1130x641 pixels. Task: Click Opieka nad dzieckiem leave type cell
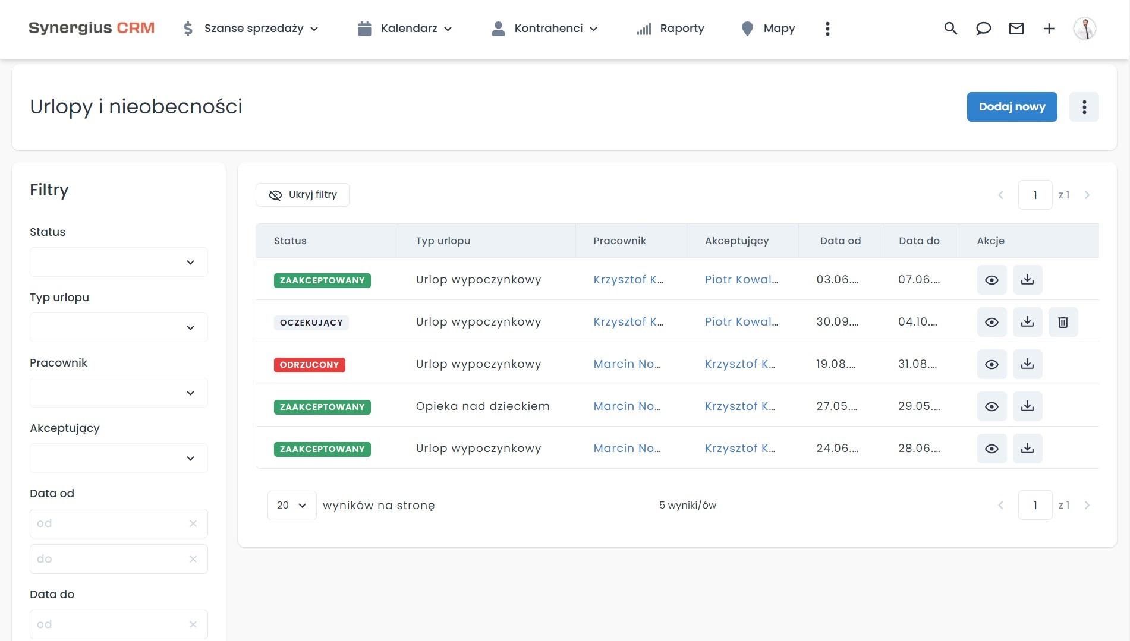pyautogui.click(x=483, y=406)
